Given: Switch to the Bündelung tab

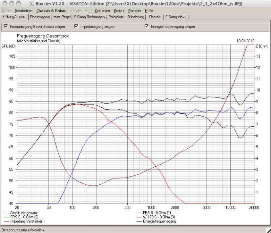Looking at the screenshot, I should (136, 17).
